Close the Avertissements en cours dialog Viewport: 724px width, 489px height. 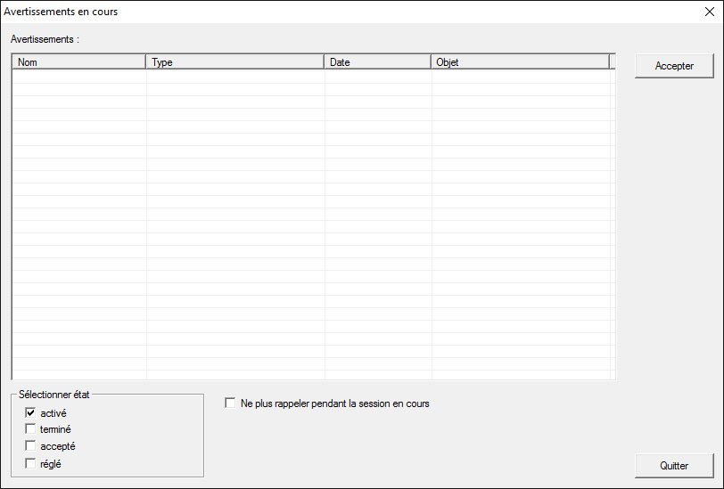pyautogui.click(x=710, y=12)
